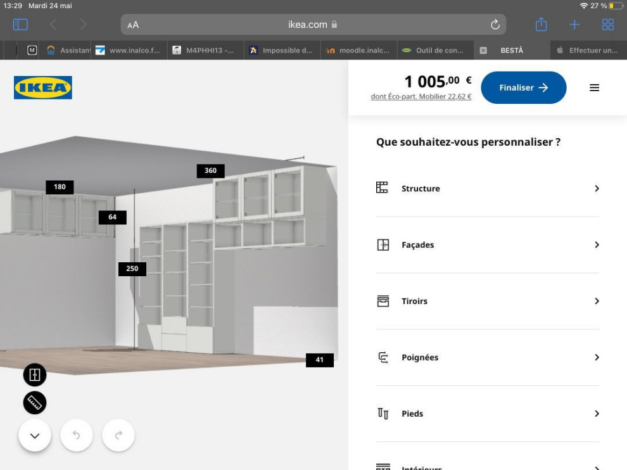Go back with Safari back arrow

coord(53,25)
